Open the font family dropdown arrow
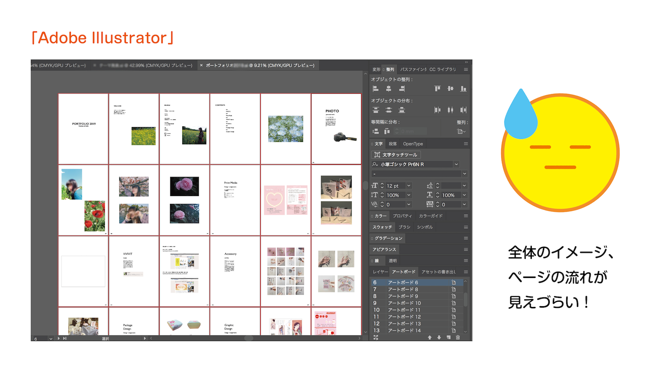Screen dimensions: 656x372 point(456,164)
